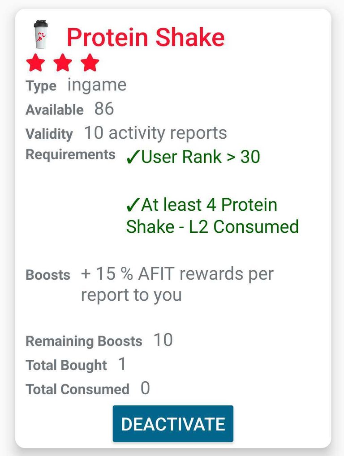Viewport: 344px width, 456px height.
Task: Click the Total Consumed value 0
Action: point(145,388)
